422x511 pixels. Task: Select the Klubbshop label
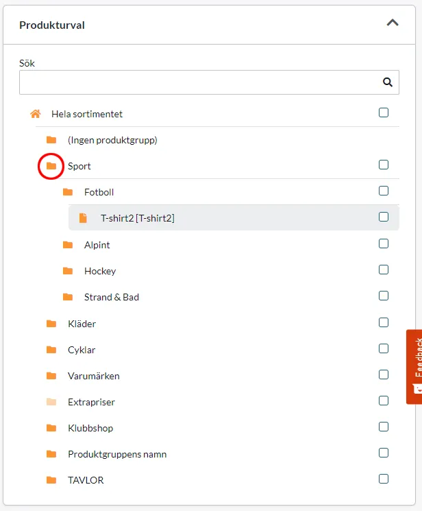(90, 428)
